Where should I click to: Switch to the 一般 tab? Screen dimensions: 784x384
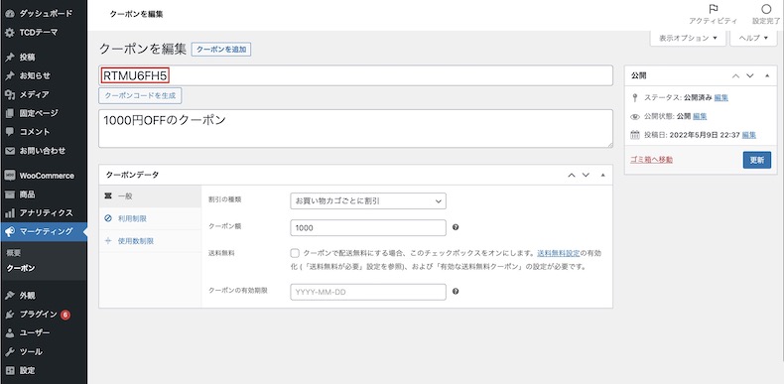point(151,196)
